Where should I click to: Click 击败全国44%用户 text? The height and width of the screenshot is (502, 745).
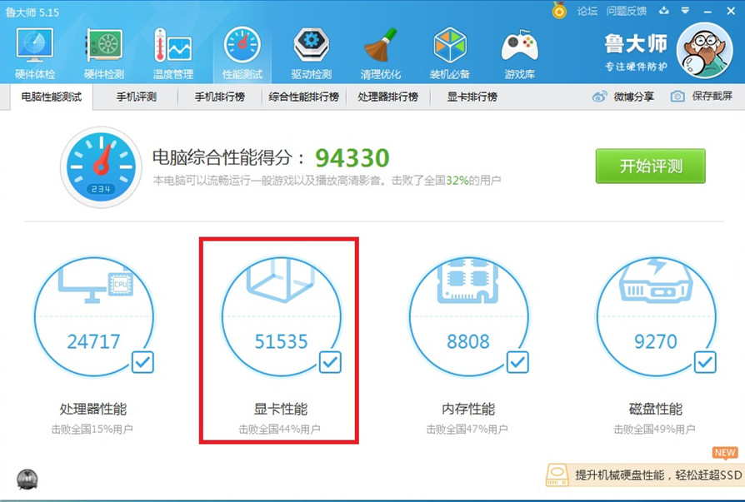(279, 430)
